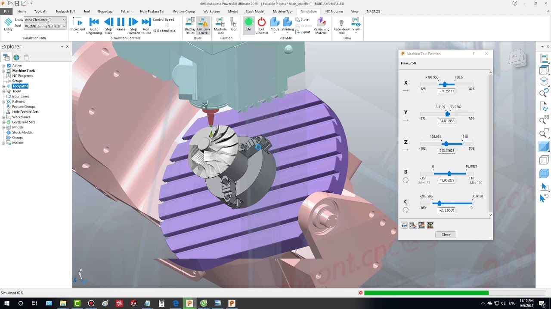Click the last bottom icon in Machine Tool Position
The width and height of the screenshot is (551, 309).
tap(430, 225)
